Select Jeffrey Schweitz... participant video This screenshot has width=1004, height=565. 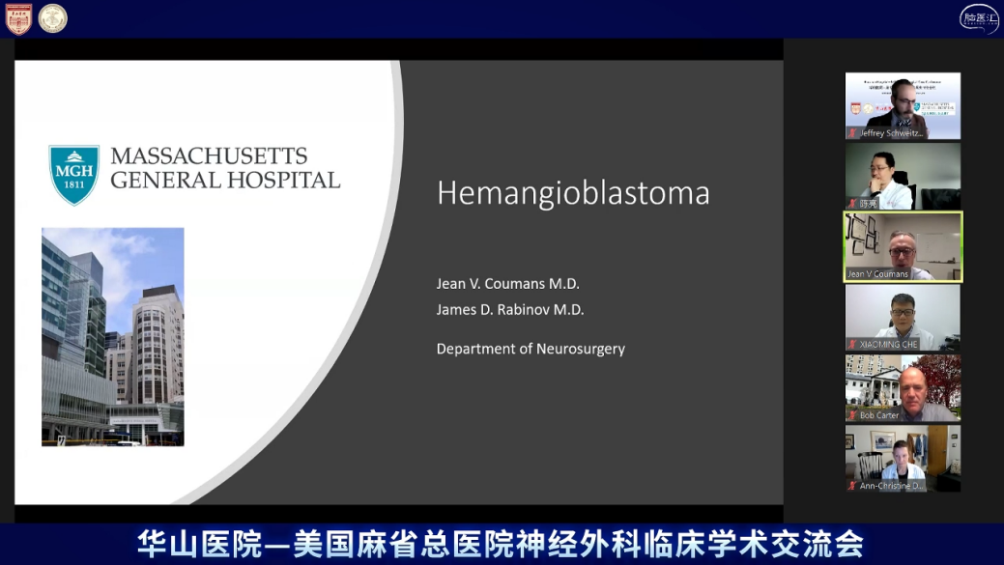(903, 105)
